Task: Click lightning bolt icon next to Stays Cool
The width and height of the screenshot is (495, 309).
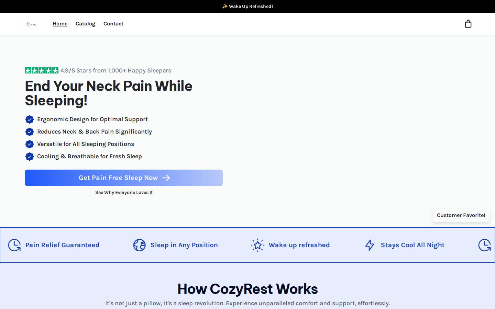Action: click(x=370, y=245)
